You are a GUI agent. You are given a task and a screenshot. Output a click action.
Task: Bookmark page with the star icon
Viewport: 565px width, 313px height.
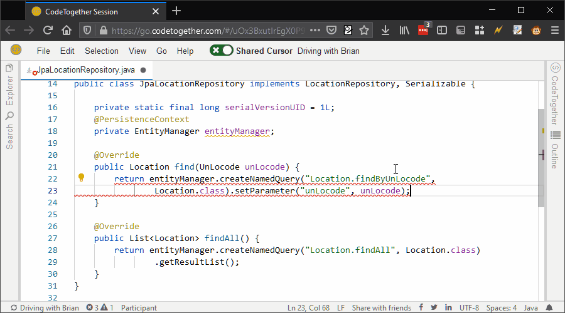[364, 30]
